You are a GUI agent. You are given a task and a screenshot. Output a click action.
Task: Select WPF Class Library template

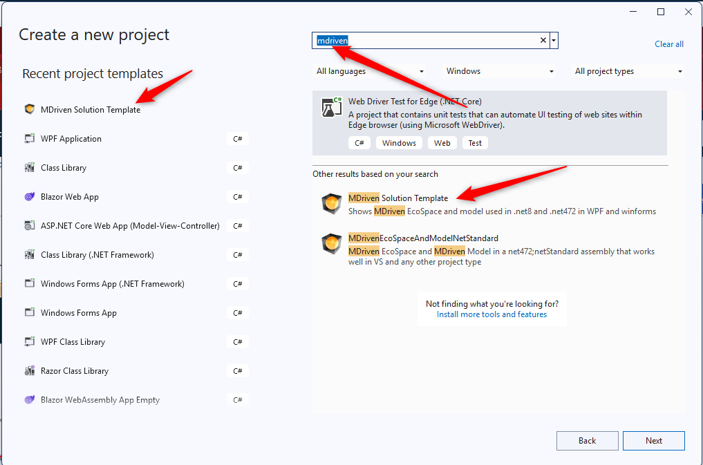pyautogui.click(x=73, y=342)
